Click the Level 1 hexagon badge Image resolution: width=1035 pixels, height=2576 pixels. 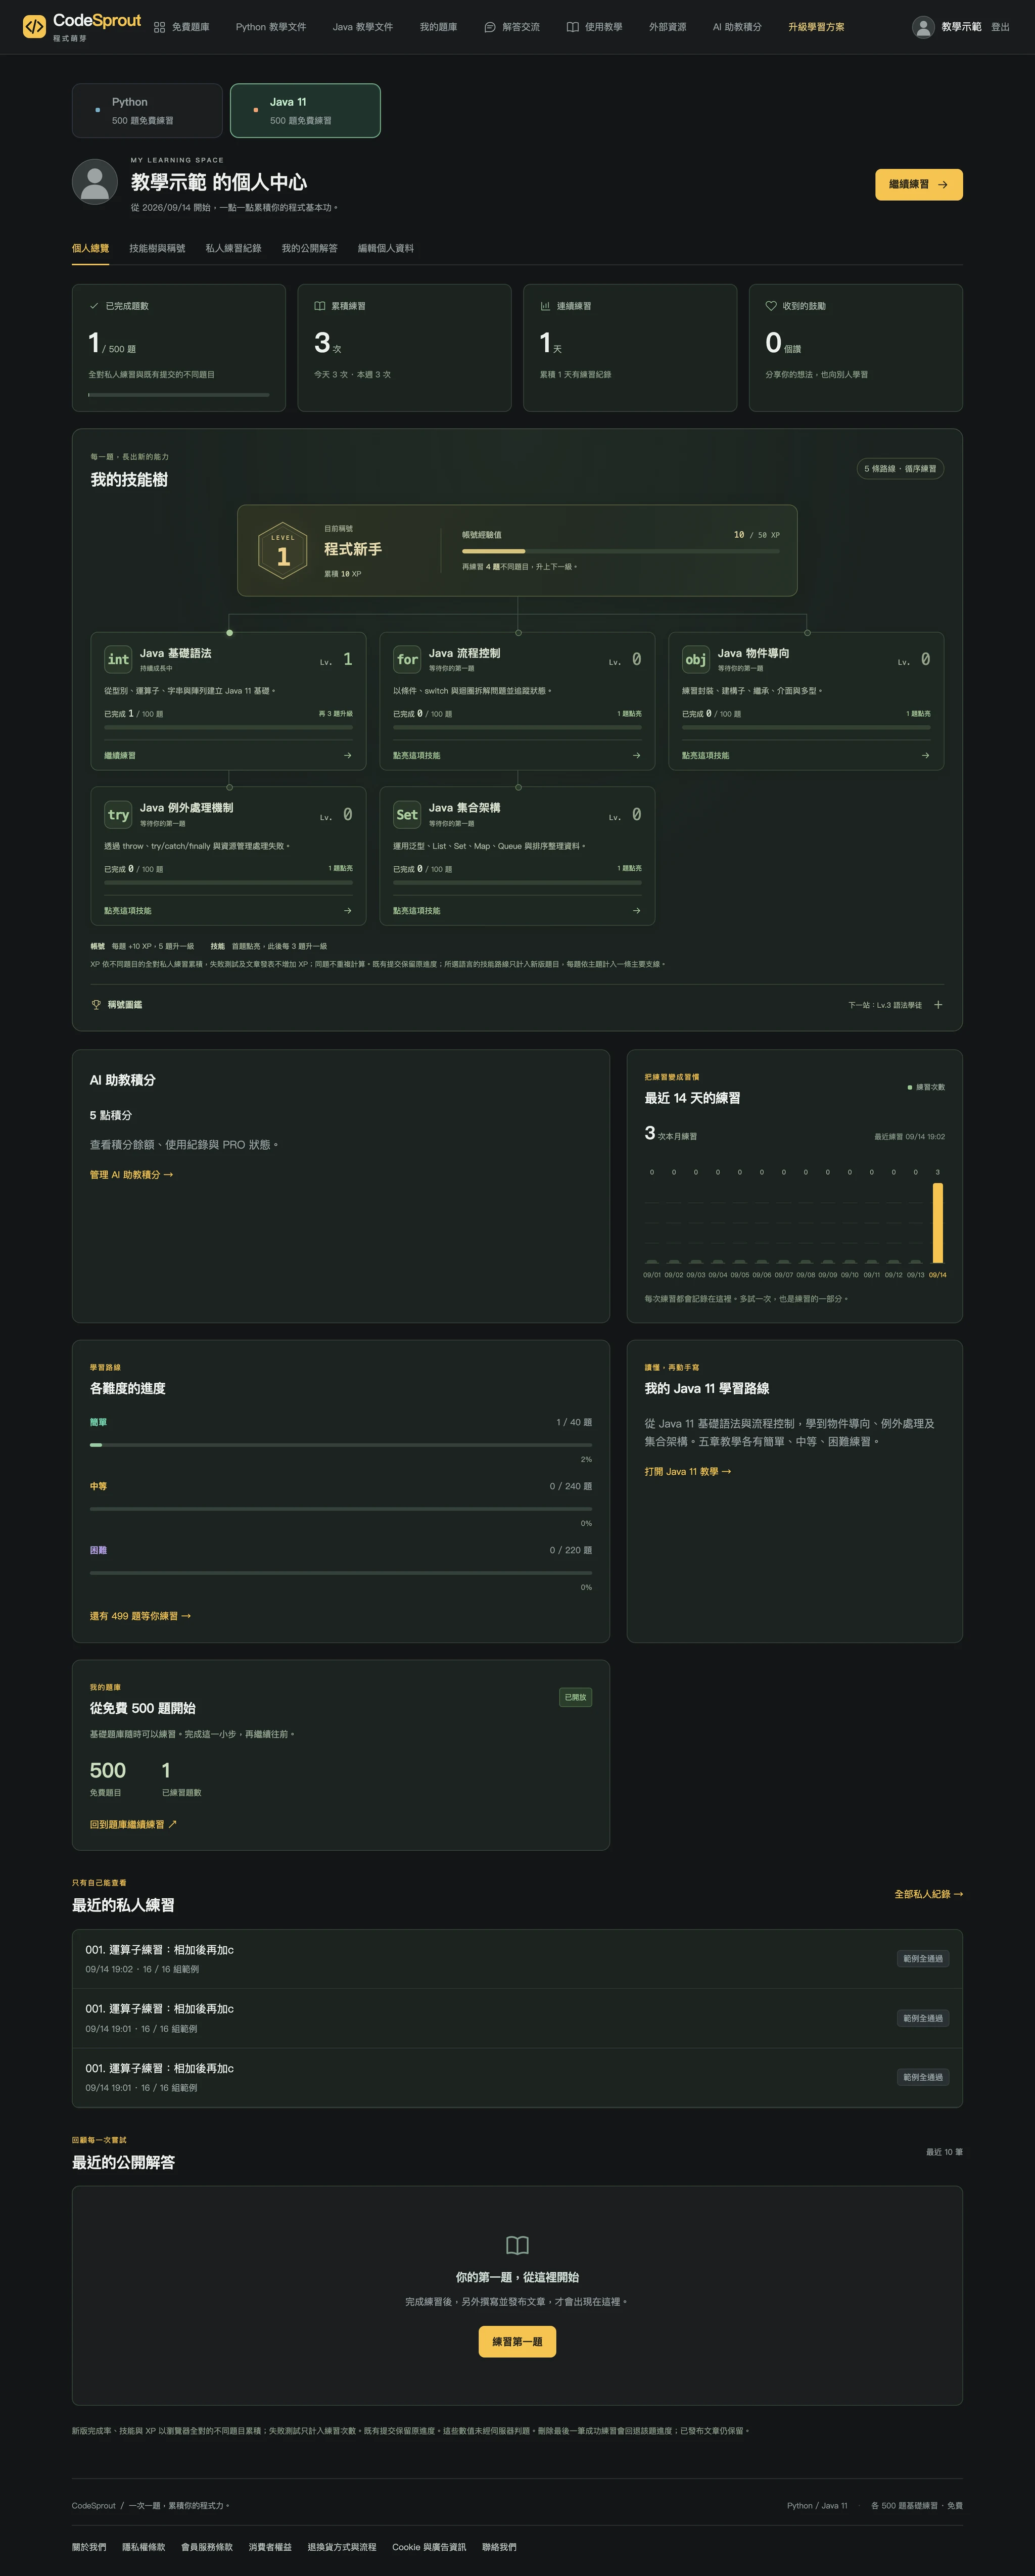pyautogui.click(x=283, y=550)
